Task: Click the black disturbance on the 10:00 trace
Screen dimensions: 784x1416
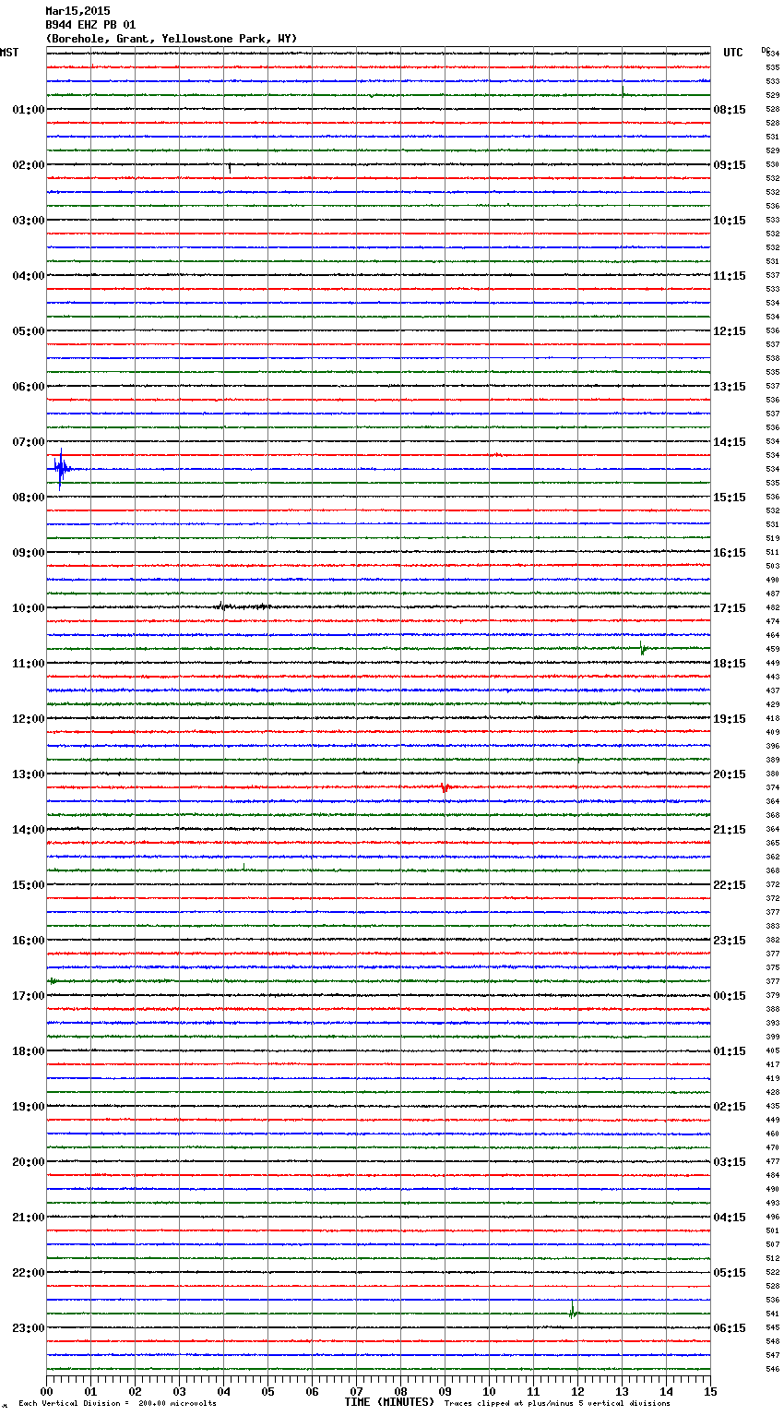Action: coord(243,606)
